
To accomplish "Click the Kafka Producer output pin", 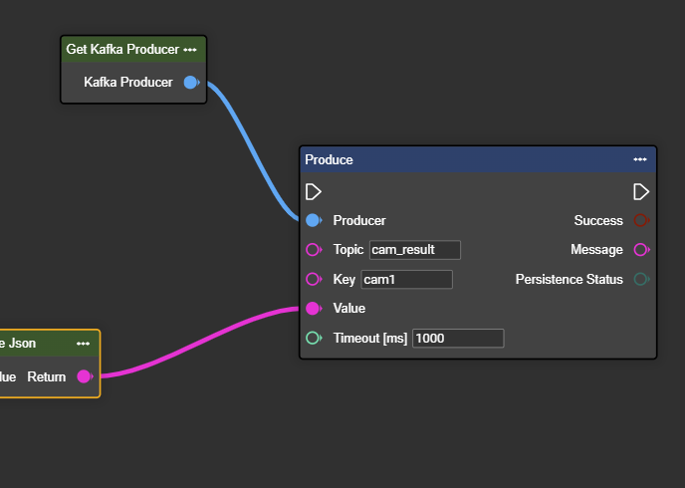I will [x=191, y=83].
